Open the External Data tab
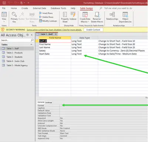This screenshot has width=148, height=142. 40,8
